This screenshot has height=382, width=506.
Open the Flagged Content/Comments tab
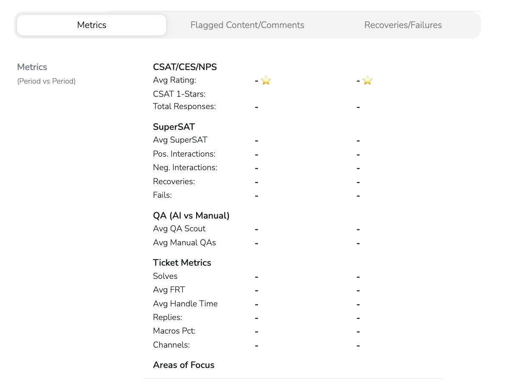tap(247, 25)
